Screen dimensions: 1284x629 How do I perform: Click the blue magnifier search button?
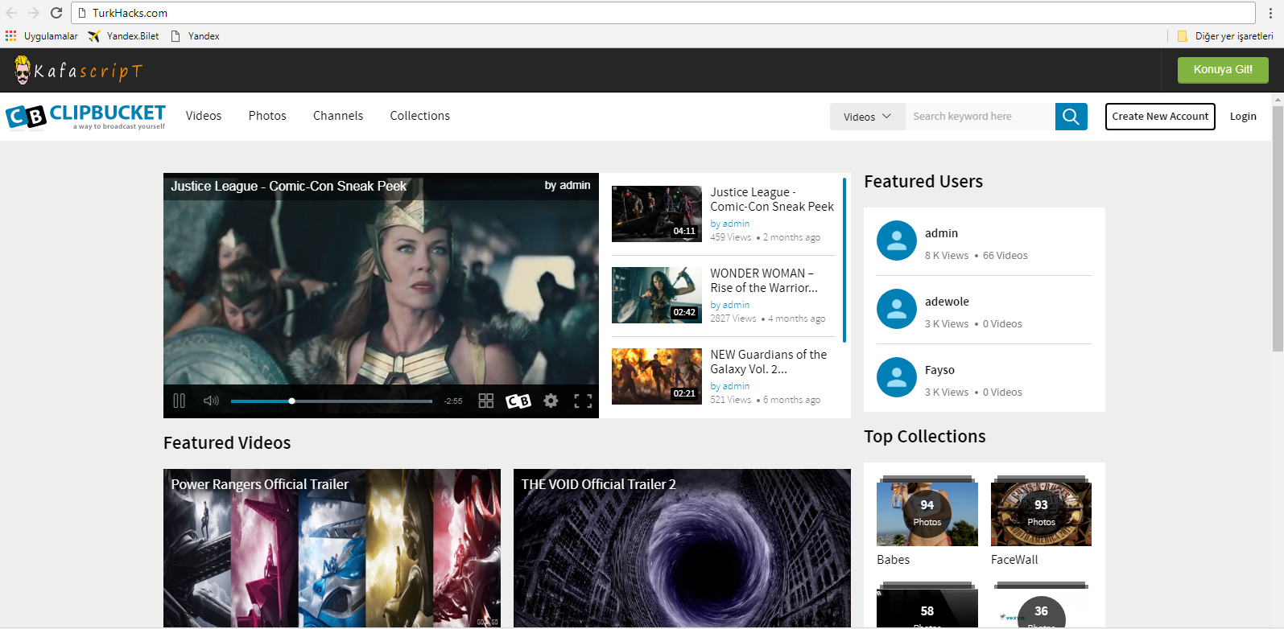tap(1071, 117)
